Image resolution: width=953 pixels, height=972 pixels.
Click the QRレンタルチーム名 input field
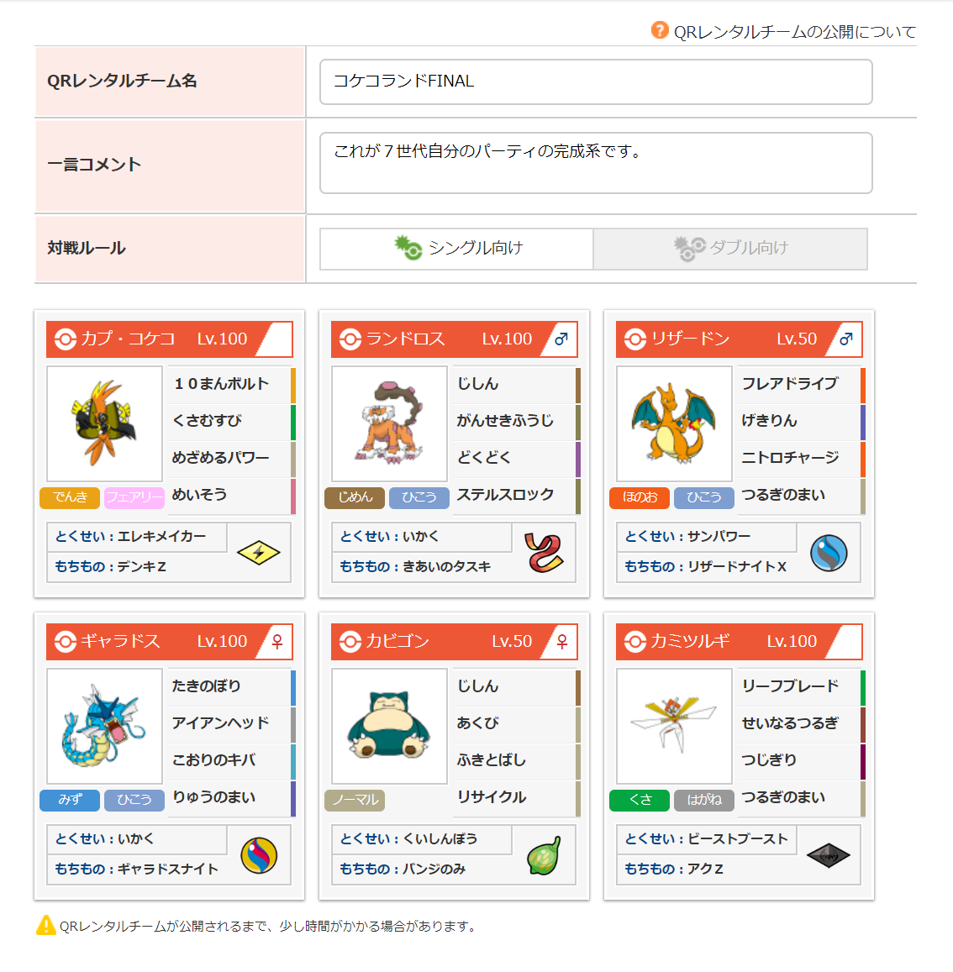[596, 81]
